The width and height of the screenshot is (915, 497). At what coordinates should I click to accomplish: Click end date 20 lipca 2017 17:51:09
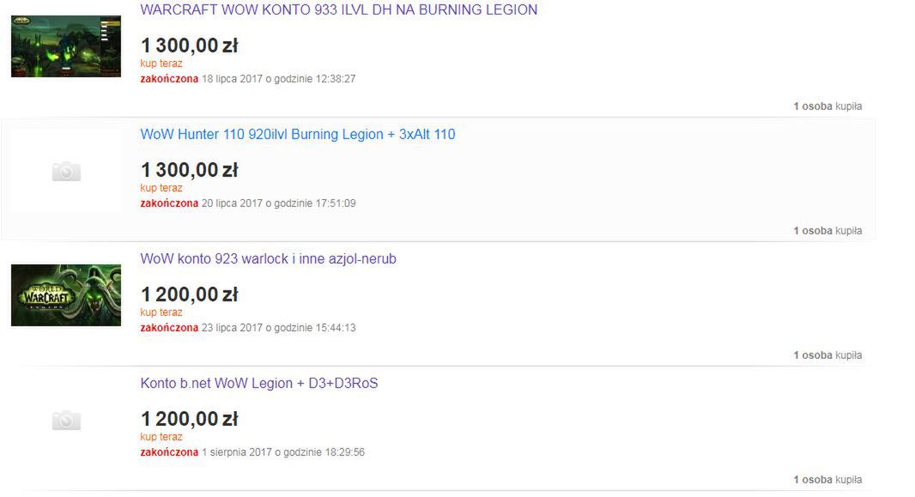pyautogui.click(x=278, y=203)
